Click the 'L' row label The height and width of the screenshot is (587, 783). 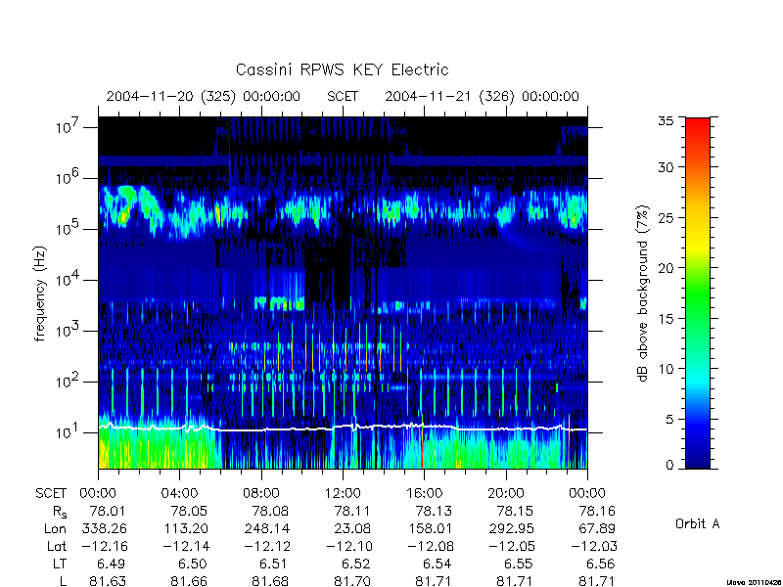[x=63, y=581]
